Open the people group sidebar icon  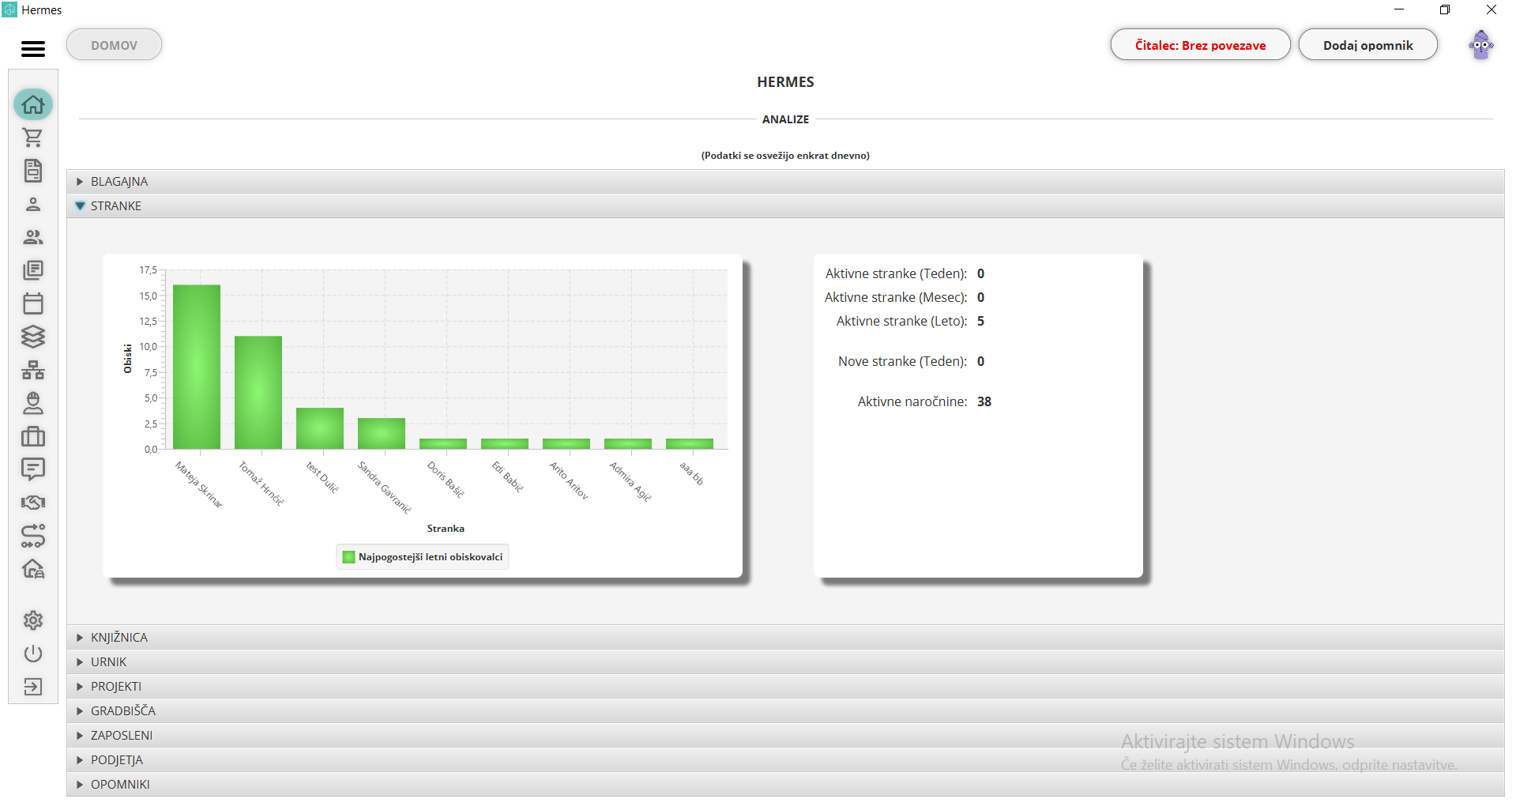tap(33, 237)
